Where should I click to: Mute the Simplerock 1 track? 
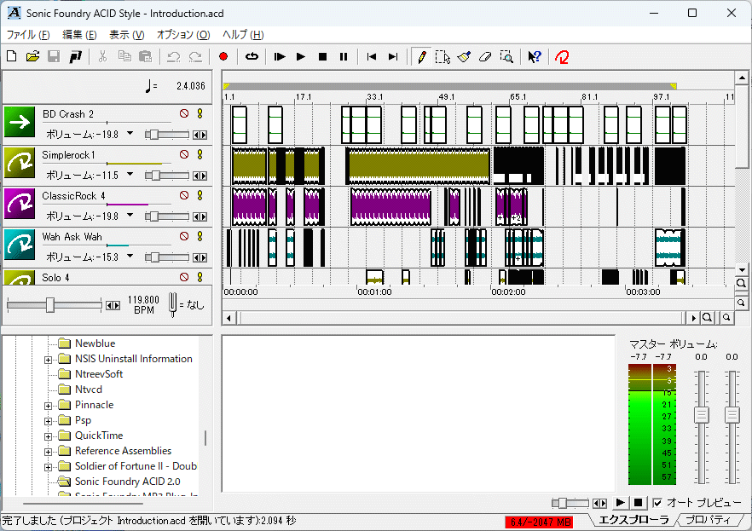point(184,154)
